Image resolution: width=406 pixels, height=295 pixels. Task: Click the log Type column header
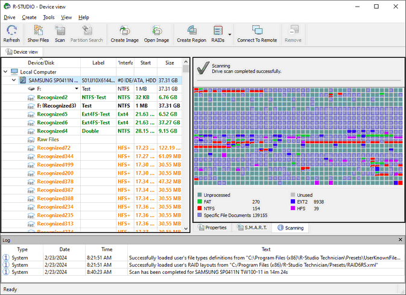click(x=22, y=249)
